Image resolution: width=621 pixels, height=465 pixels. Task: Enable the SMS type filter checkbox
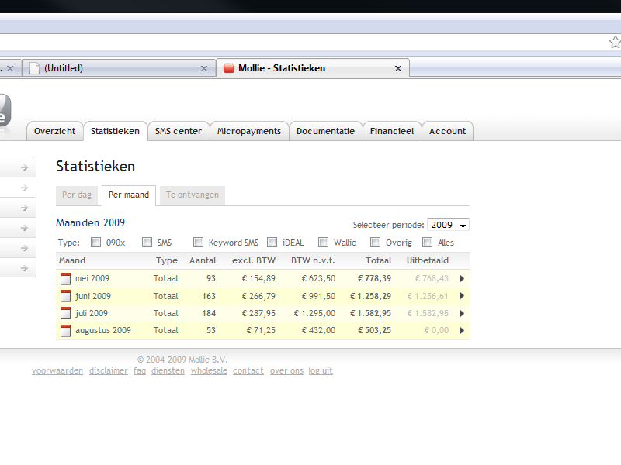tap(147, 243)
